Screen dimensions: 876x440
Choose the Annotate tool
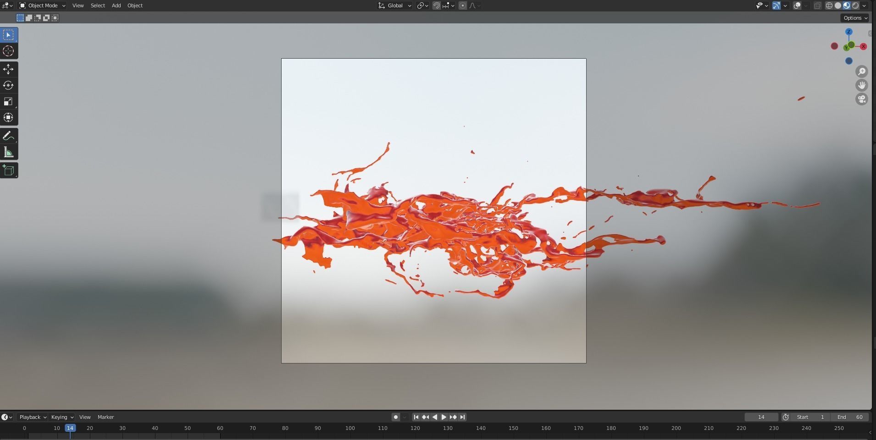[8, 136]
